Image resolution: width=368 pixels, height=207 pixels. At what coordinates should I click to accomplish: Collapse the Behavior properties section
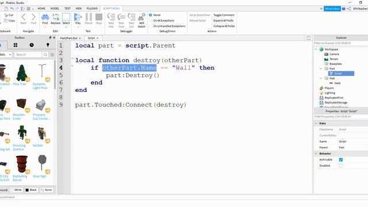[x=316, y=154]
